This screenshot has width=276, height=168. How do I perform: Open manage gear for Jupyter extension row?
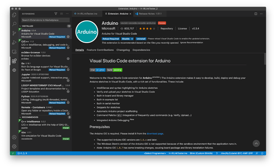click(x=68, y=80)
